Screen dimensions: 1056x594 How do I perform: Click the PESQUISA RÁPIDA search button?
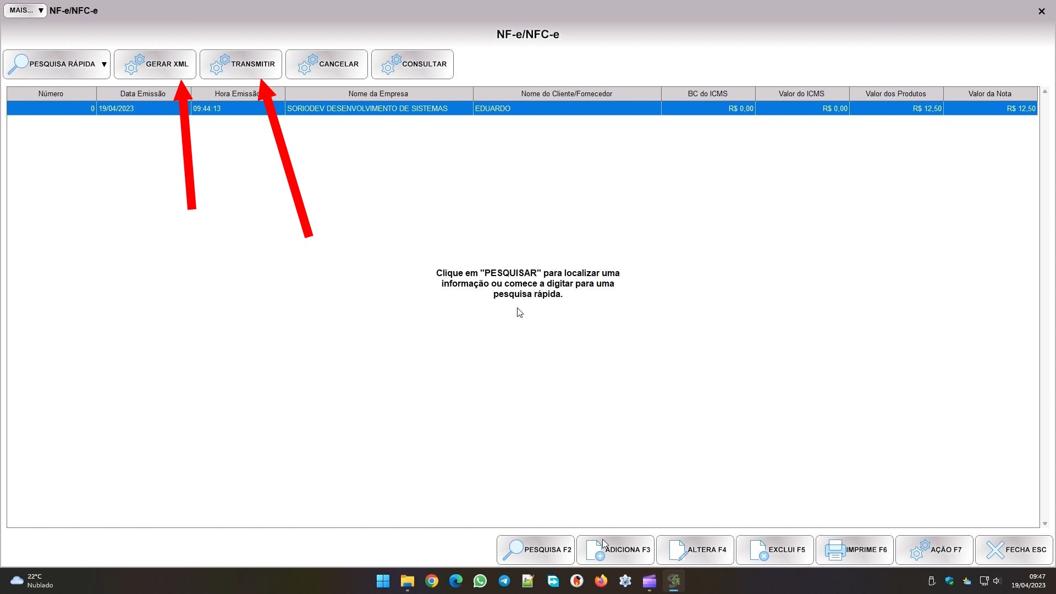coord(52,64)
